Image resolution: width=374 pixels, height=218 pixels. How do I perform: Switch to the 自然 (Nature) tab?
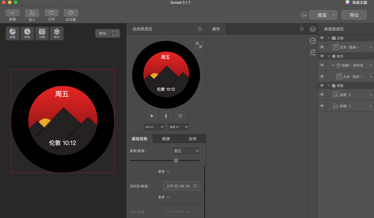pyautogui.click(x=192, y=138)
